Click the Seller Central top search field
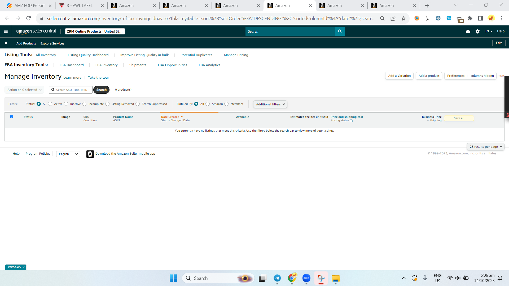Viewport: 509px width, 286px height. tap(290, 31)
